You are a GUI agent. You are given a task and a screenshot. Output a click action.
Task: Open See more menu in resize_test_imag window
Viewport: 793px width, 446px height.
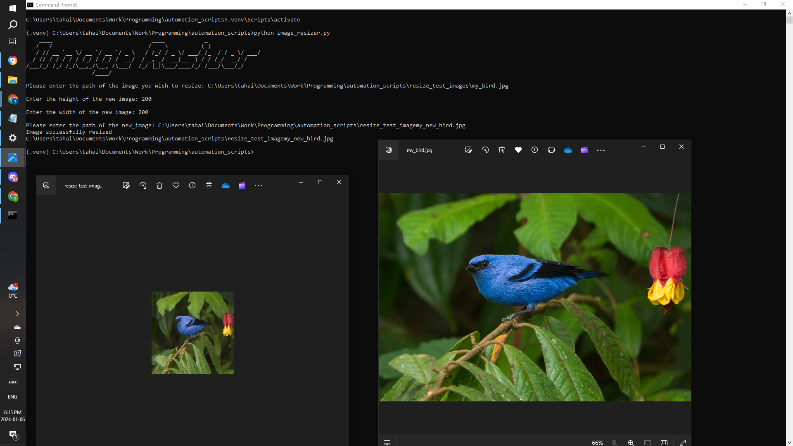pyautogui.click(x=259, y=186)
